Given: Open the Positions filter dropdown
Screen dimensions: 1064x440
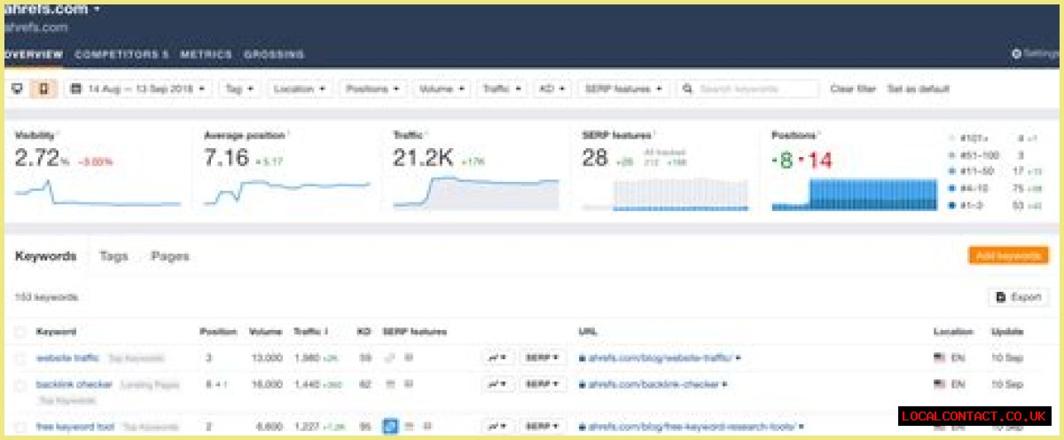Looking at the screenshot, I should point(372,89).
